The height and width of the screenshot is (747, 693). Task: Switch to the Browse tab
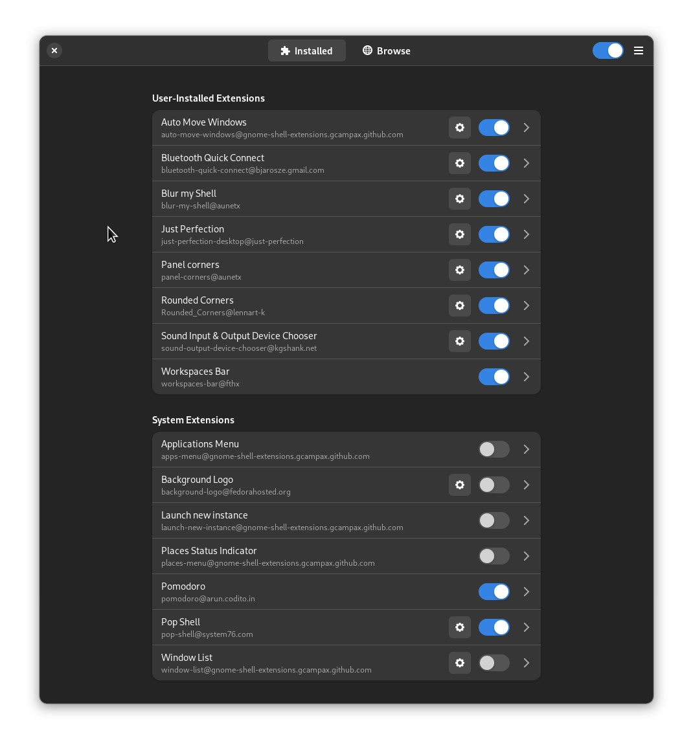[x=386, y=50]
